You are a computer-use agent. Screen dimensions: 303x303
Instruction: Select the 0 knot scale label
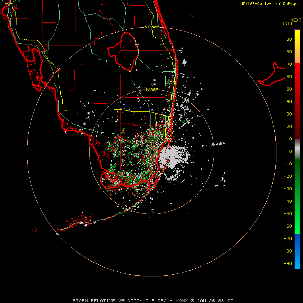[x=291, y=151]
